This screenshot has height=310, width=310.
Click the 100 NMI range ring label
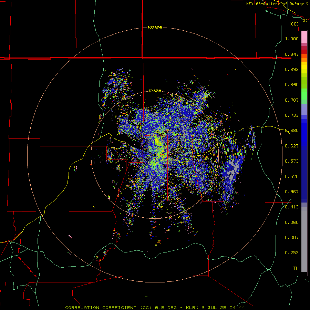coord(155,27)
